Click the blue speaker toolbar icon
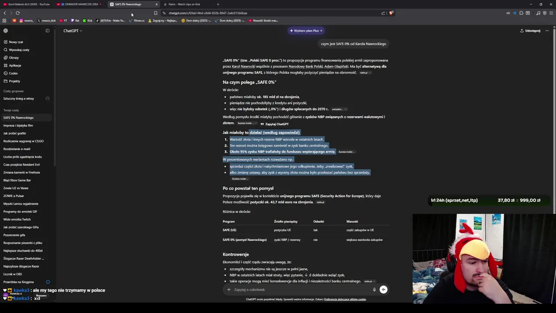This screenshot has height=313, width=556. coord(515,13)
